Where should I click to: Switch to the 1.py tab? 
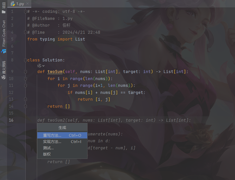(19, 4)
